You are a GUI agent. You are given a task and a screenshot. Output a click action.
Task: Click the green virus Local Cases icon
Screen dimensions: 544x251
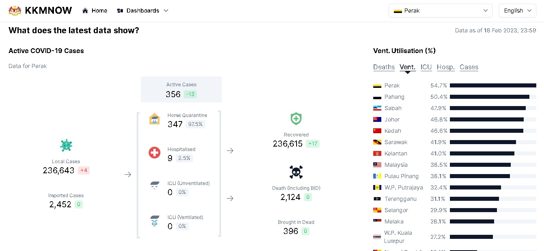[x=66, y=145]
